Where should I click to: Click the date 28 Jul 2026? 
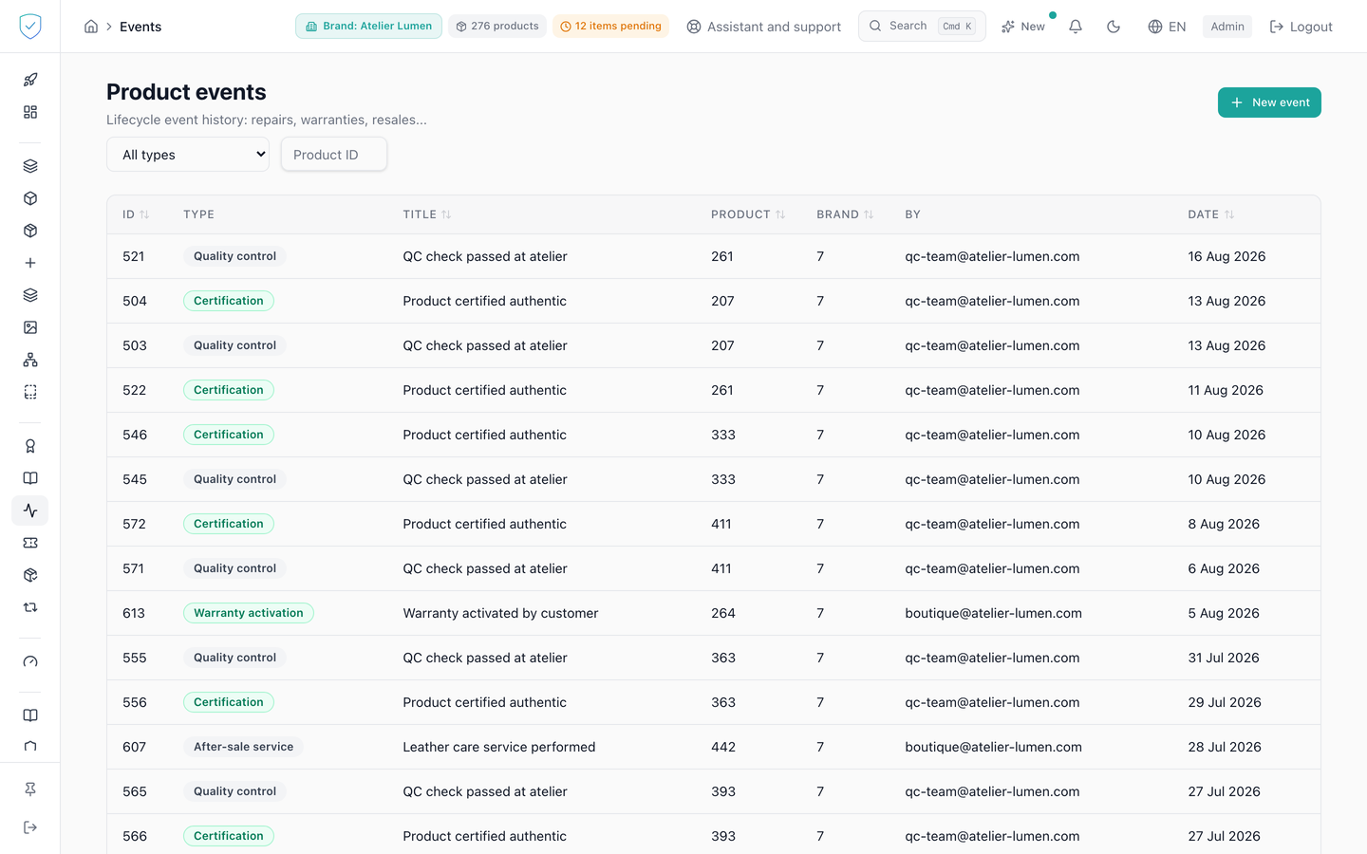pyautogui.click(x=1225, y=747)
